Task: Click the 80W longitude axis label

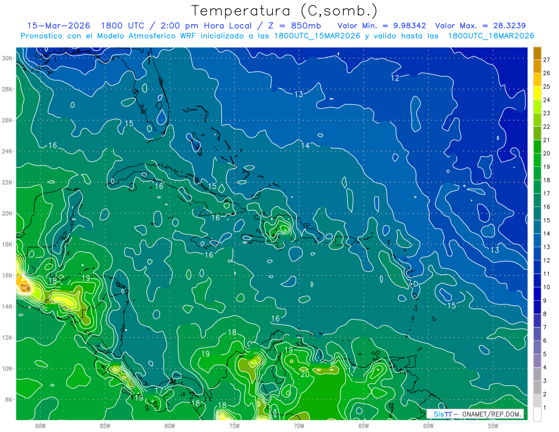Action: coord(170,426)
